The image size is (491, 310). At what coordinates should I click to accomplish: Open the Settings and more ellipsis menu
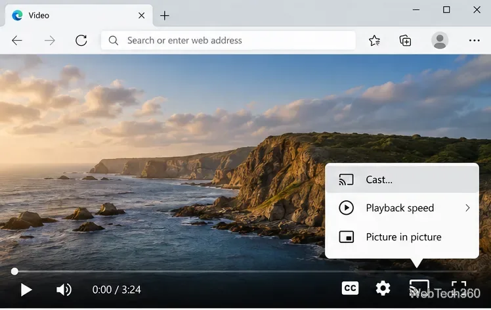[475, 41]
